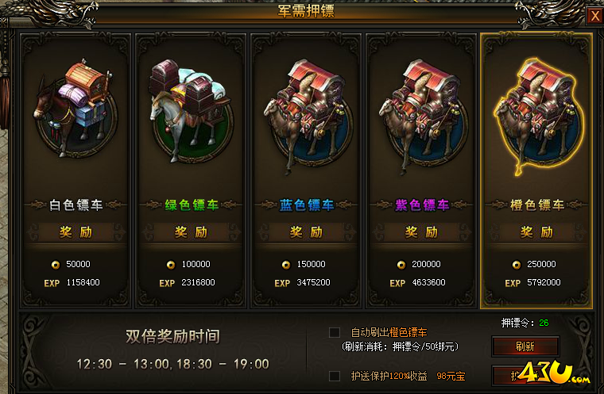Choose the blue escort cart camel icon
The image size is (604, 394).
(x=307, y=115)
